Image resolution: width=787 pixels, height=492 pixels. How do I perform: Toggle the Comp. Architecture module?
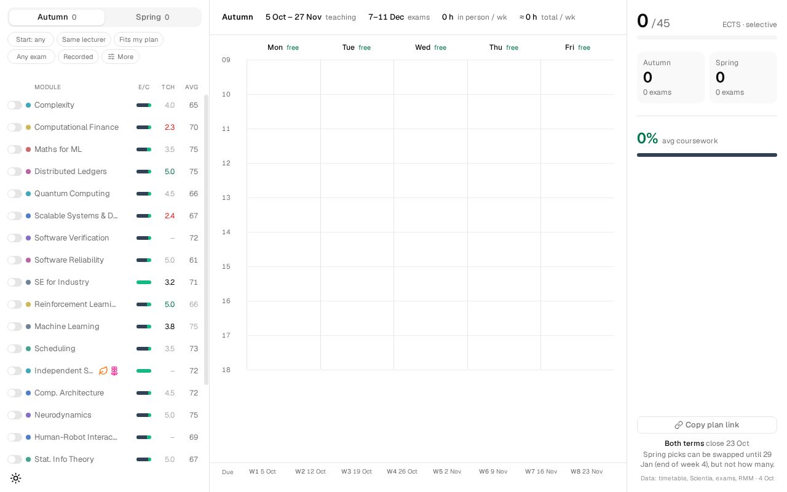click(15, 393)
